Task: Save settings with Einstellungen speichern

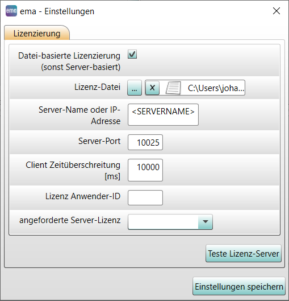Action: (239, 286)
